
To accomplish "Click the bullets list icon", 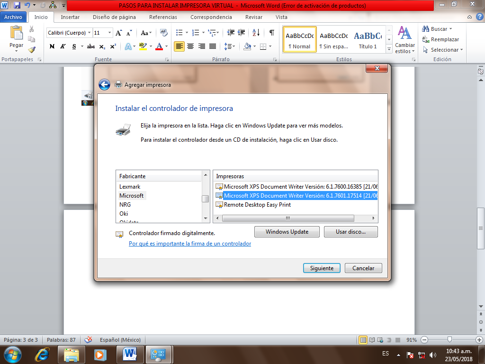I will point(180,33).
